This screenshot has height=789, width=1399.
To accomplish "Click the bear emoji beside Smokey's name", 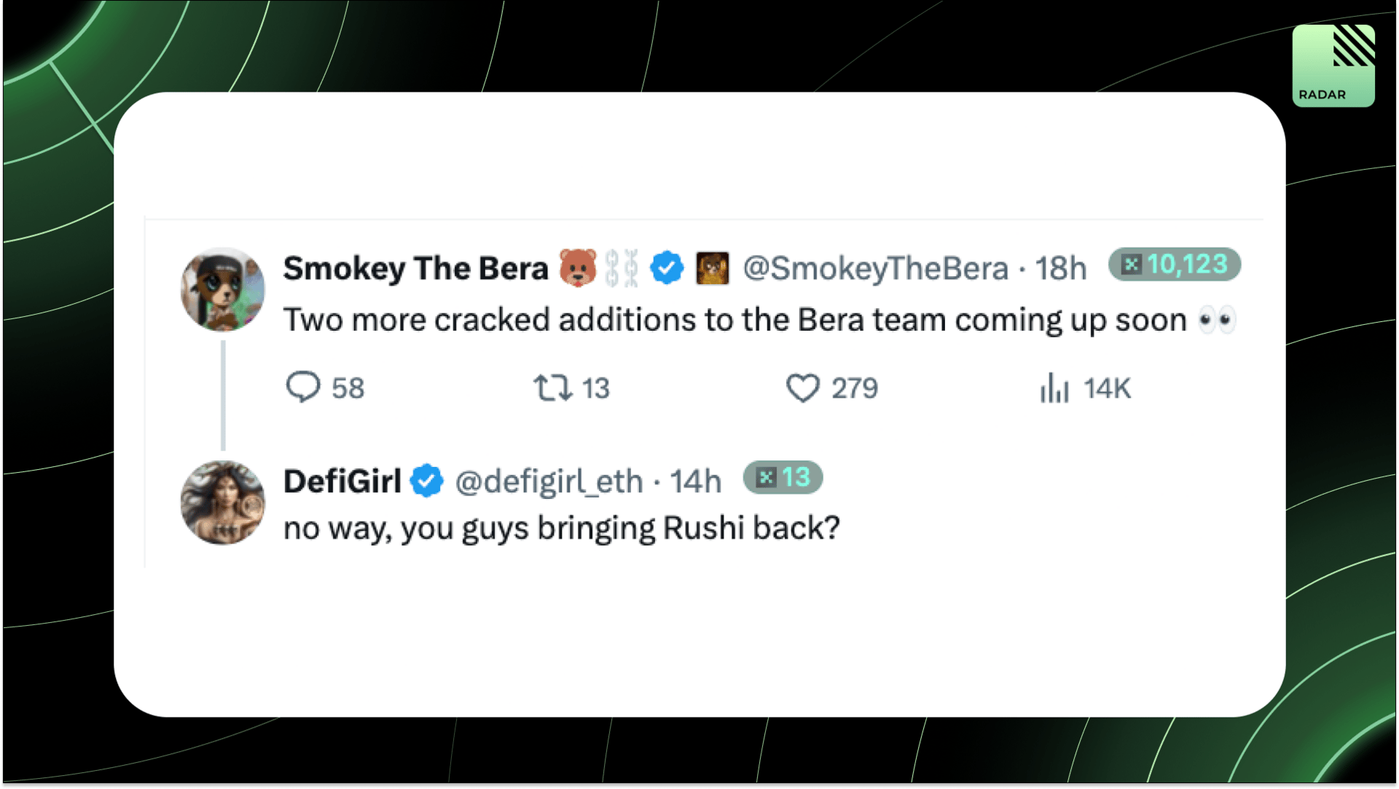I will click(x=578, y=268).
